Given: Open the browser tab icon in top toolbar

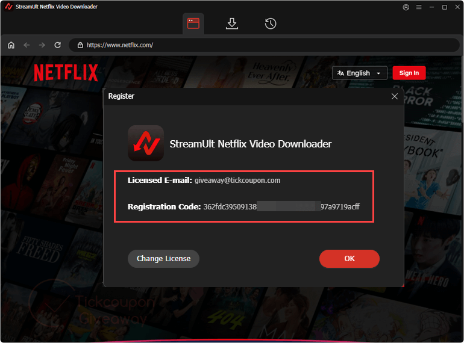Looking at the screenshot, I should (193, 23).
